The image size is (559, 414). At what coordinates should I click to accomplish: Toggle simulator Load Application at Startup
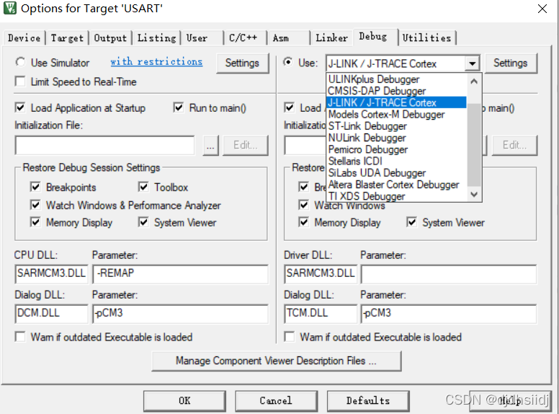click(x=20, y=107)
